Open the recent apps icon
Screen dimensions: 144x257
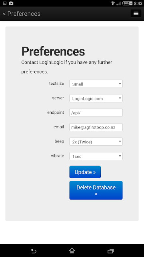click(110, 251)
